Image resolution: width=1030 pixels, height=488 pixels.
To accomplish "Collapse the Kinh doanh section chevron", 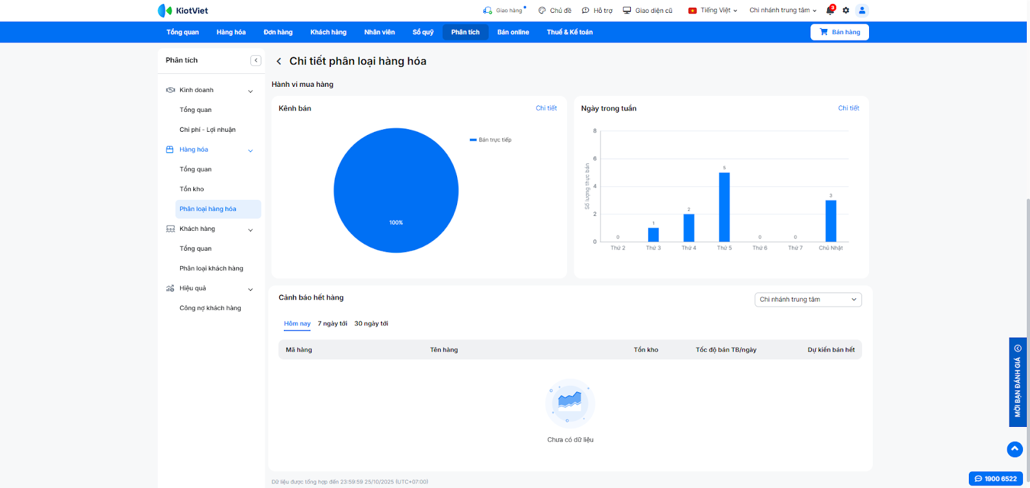I will tap(250, 91).
